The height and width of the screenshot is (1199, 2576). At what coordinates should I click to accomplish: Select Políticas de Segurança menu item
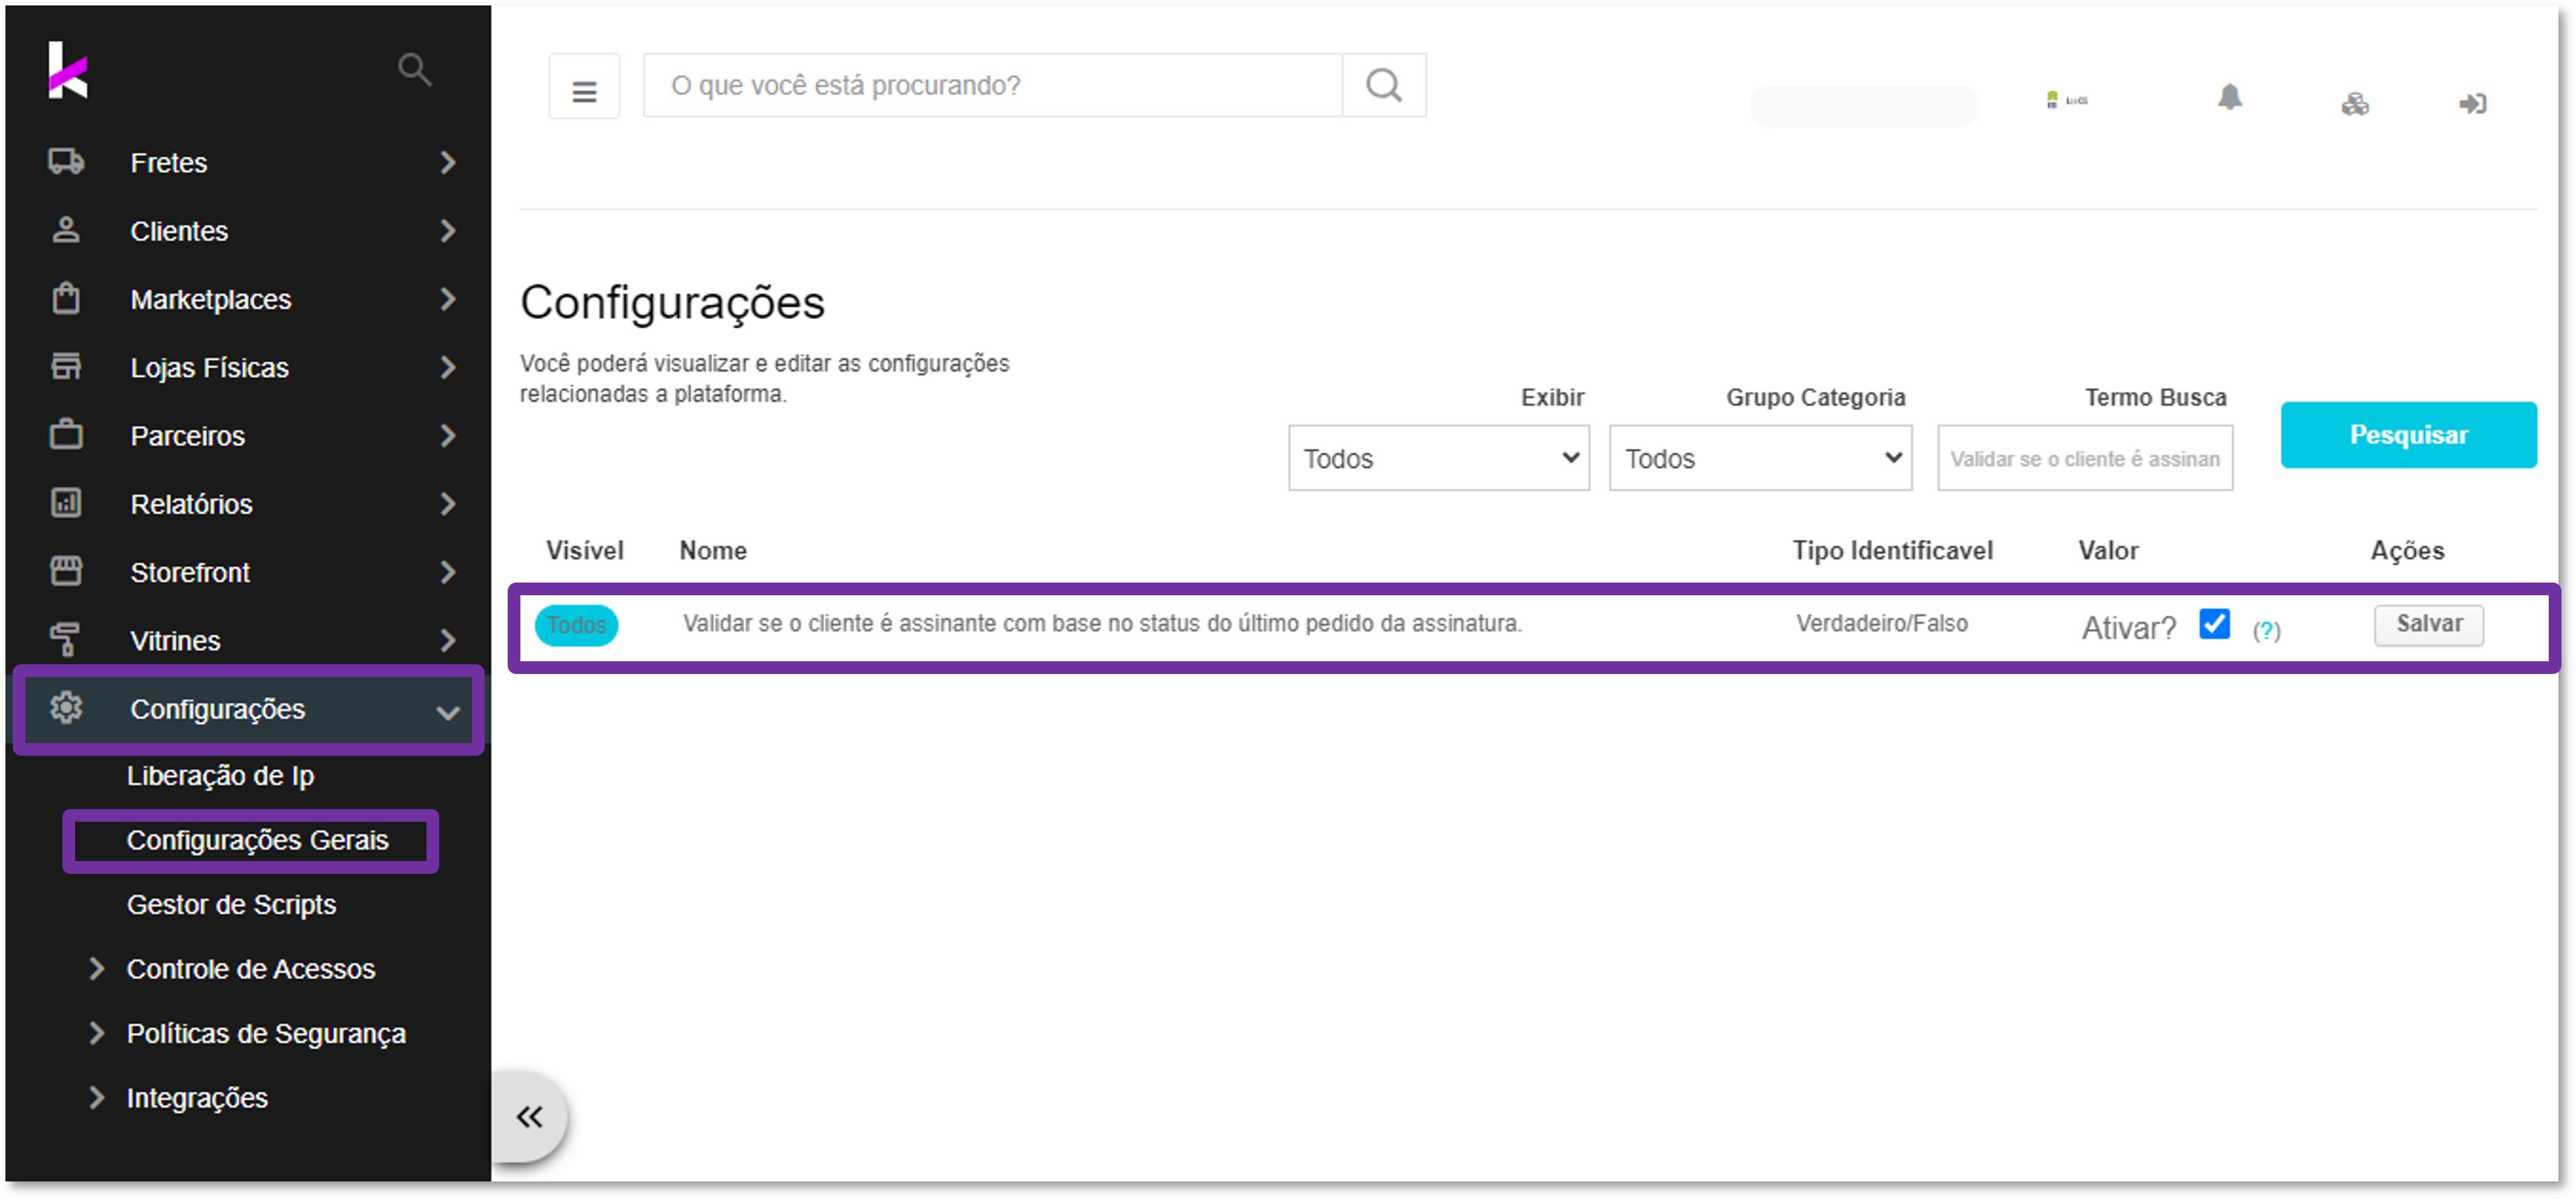[x=266, y=1033]
